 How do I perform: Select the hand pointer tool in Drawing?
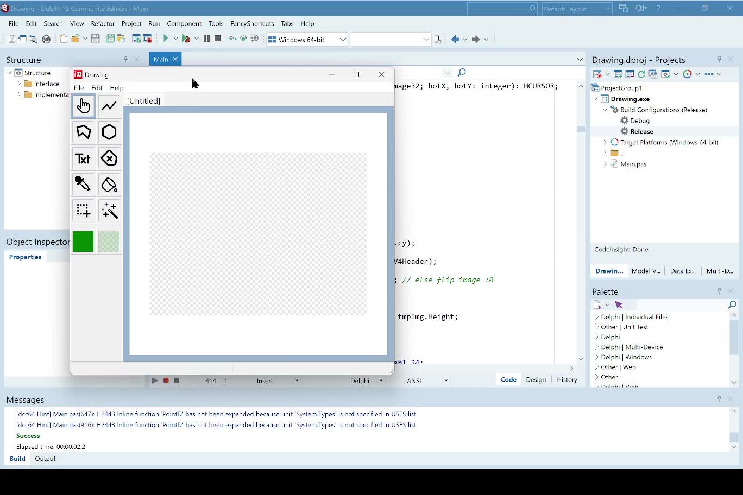(x=83, y=106)
